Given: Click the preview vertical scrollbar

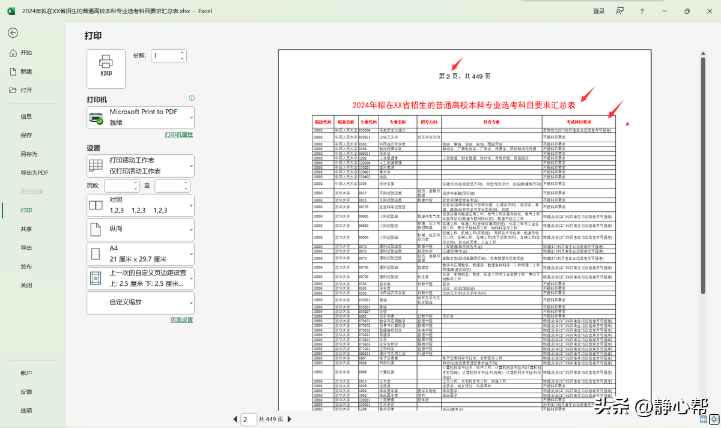Looking at the screenshot, I should pyautogui.click(x=703, y=174).
